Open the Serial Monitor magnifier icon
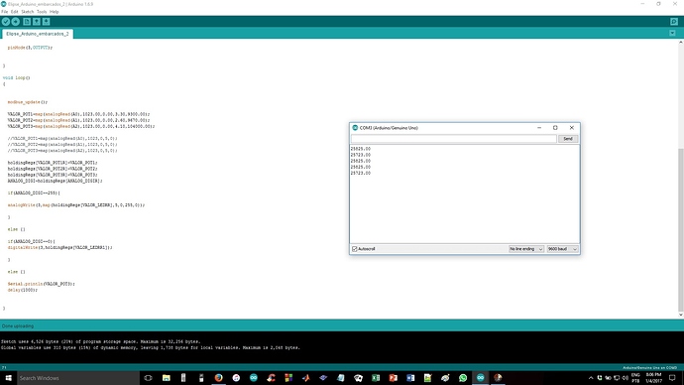Screen dimensions: 684x385 674,22
